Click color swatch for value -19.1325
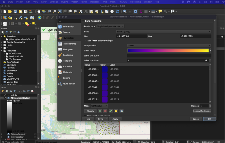The image size is (225, 143). (x=105, y=69)
